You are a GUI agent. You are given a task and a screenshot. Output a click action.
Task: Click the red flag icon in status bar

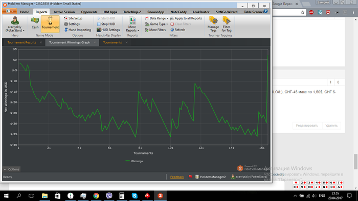[190, 177]
